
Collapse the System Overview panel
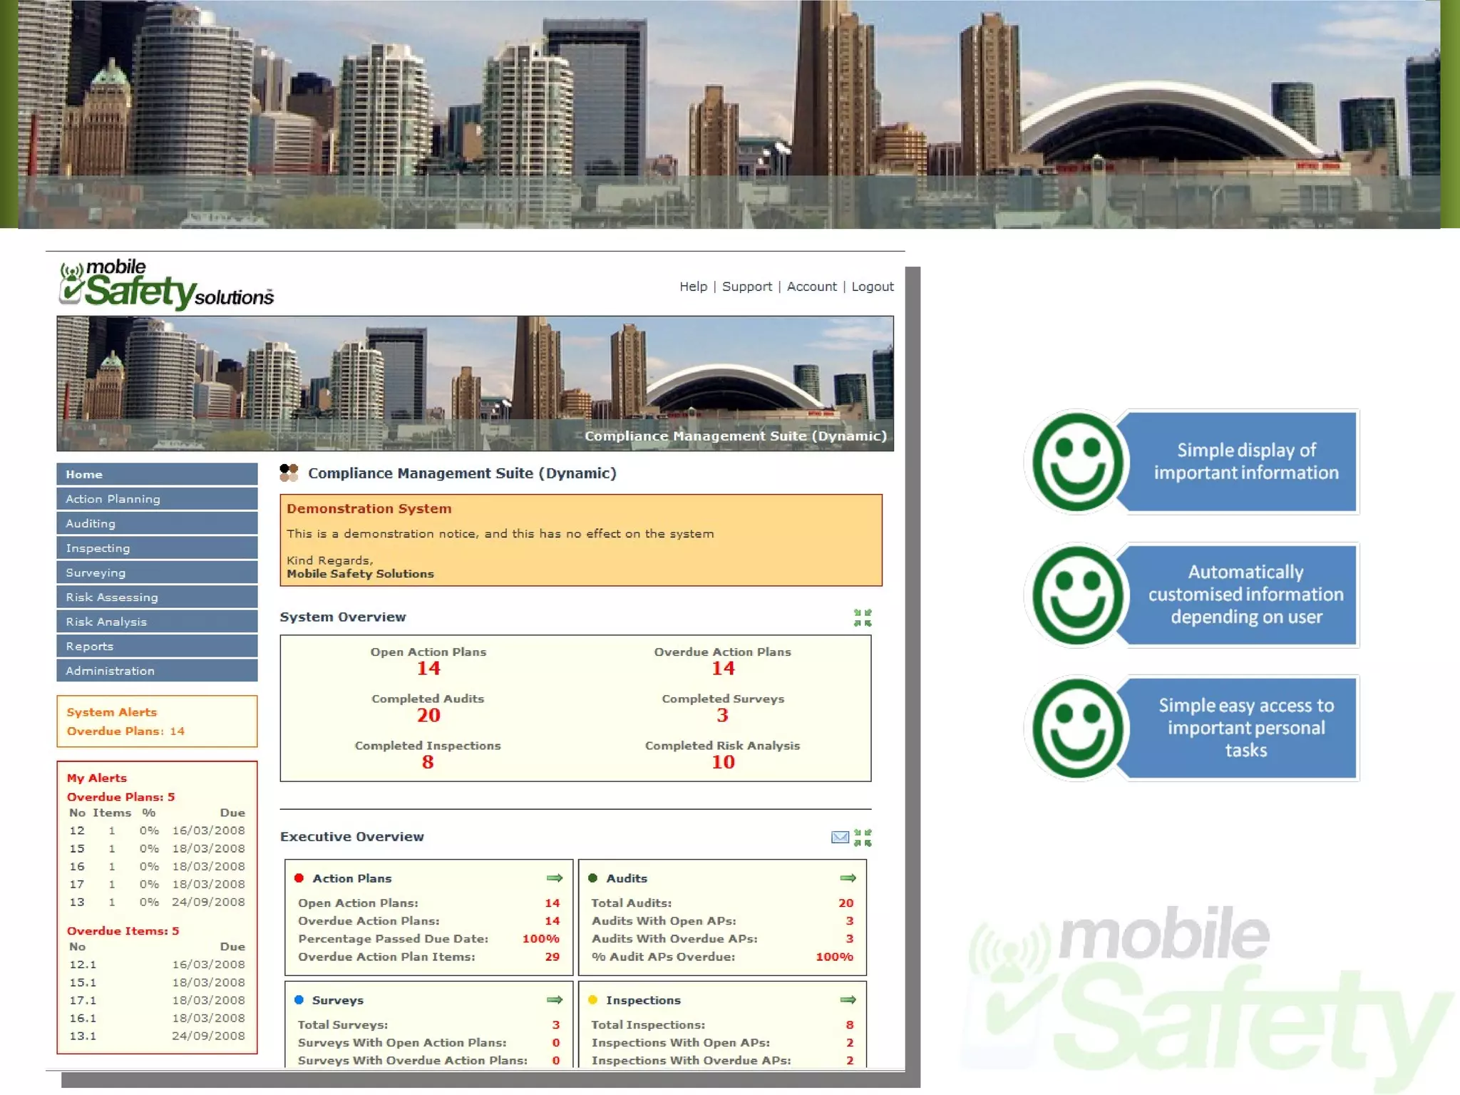(x=863, y=618)
